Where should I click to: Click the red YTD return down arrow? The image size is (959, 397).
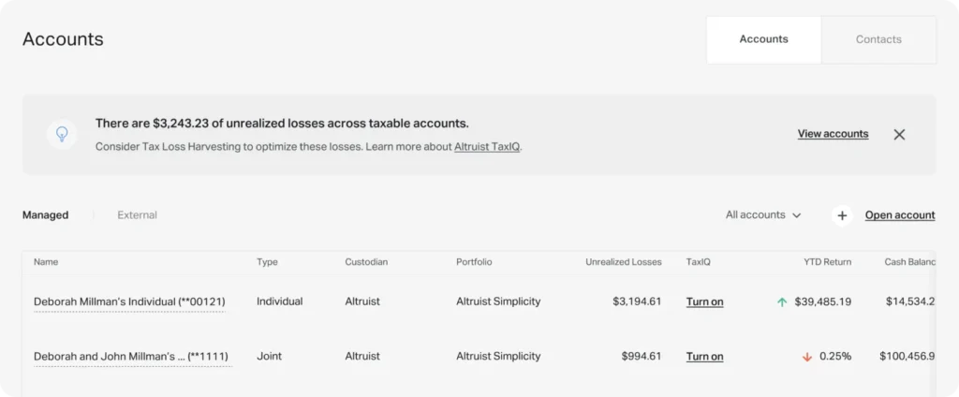806,357
